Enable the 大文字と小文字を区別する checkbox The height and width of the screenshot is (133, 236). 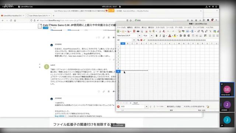point(183,107)
